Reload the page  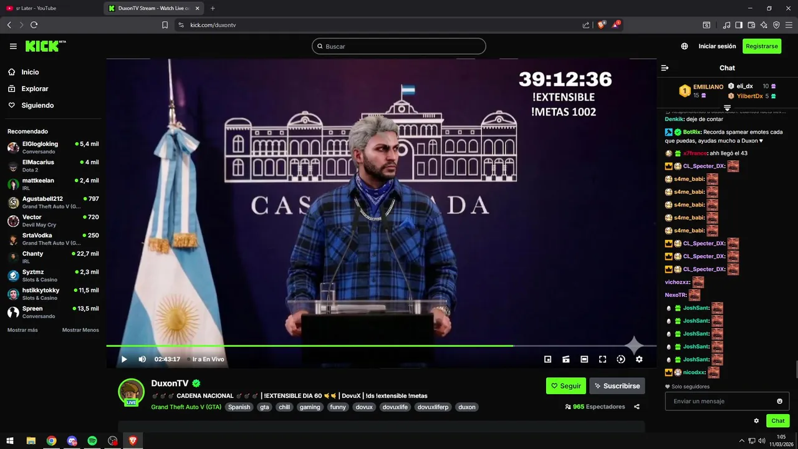click(x=34, y=25)
